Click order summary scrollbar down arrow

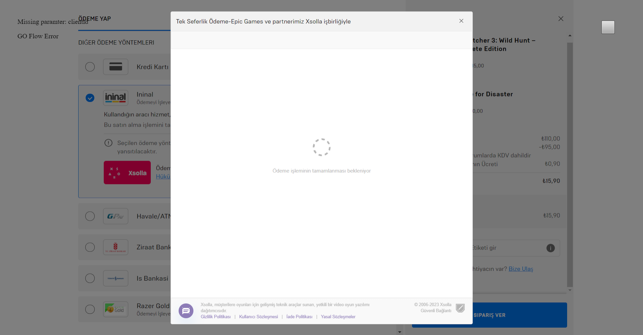[570, 290]
